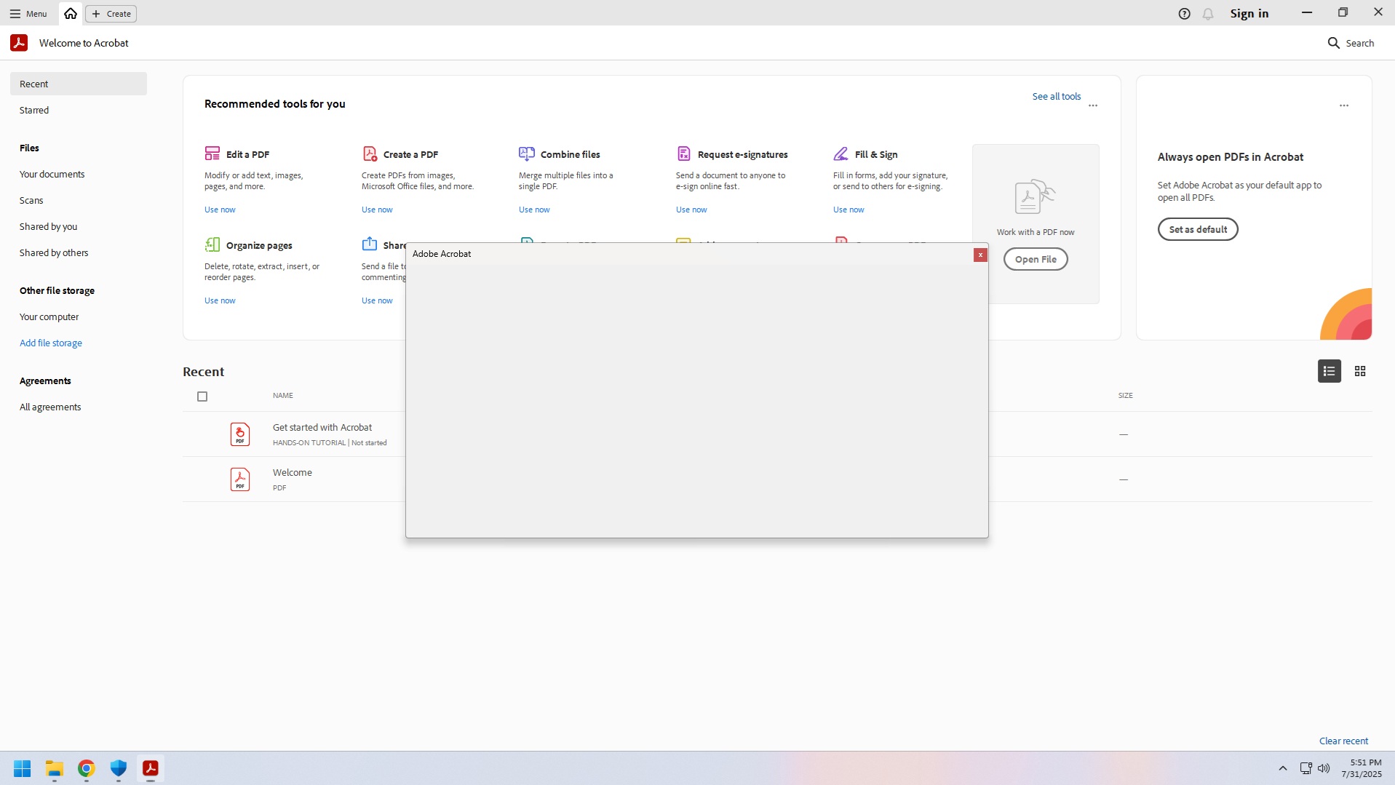This screenshot has height=785, width=1395.
Task: Click Get started with Acrobat PDF icon
Action: point(239,434)
